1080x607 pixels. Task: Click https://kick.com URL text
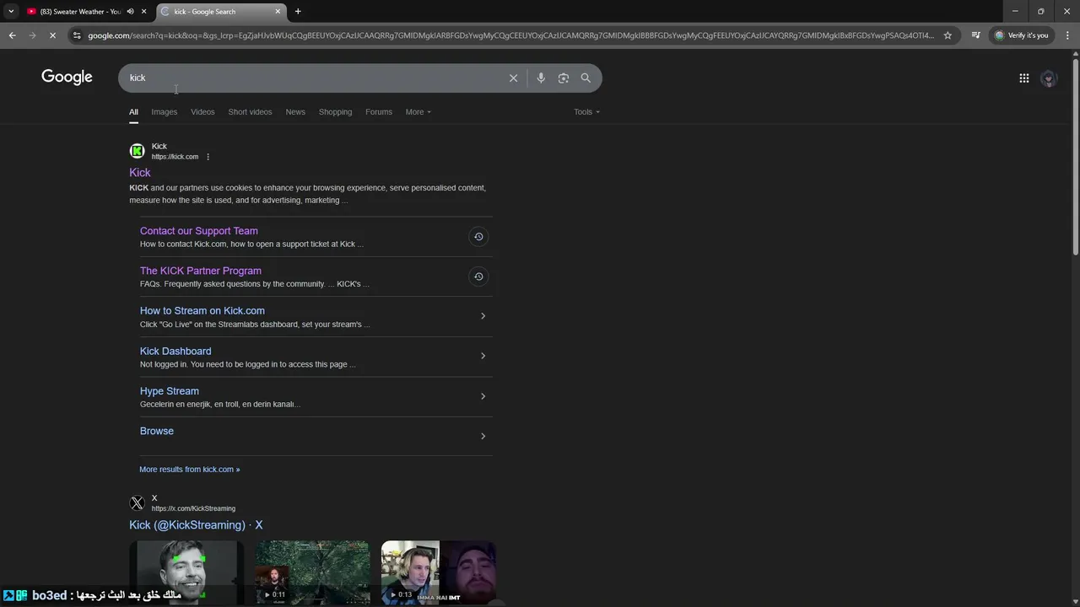point(175,157)
